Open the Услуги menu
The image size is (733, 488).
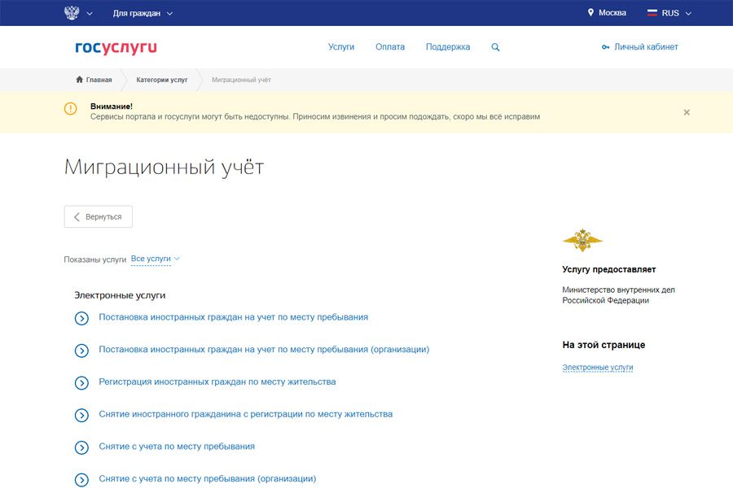click(340, 46)
